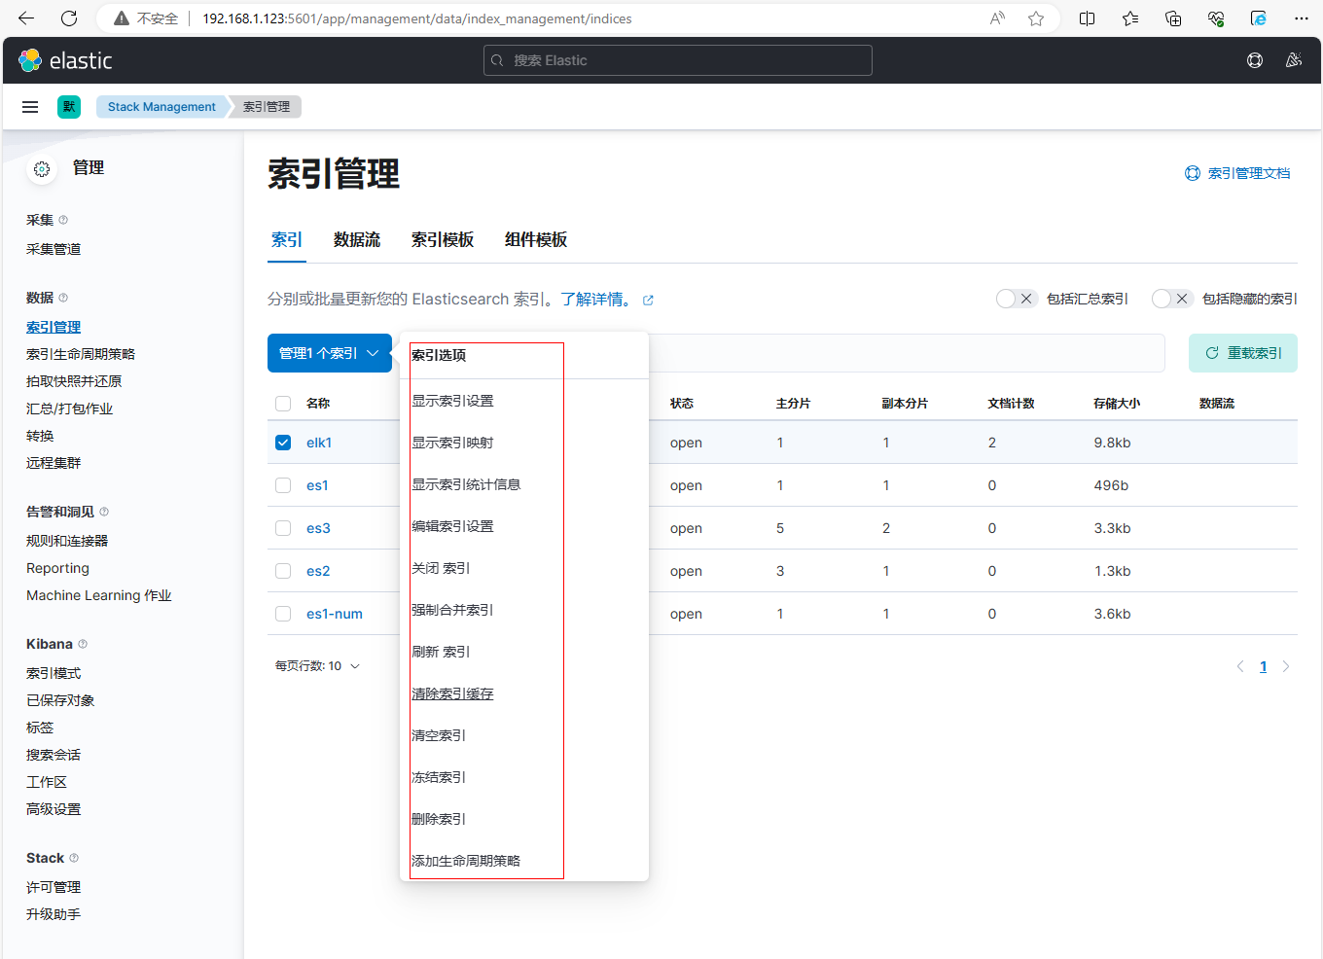Open the help menu lifebuoy icon

pos(1255,60)
